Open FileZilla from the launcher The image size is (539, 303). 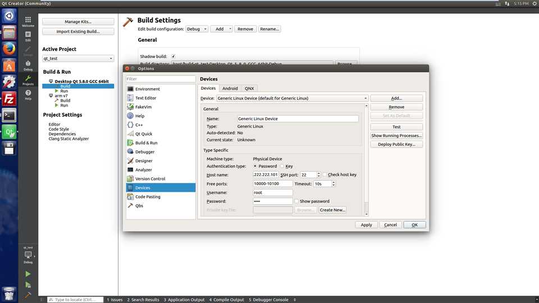click(9, 99)
